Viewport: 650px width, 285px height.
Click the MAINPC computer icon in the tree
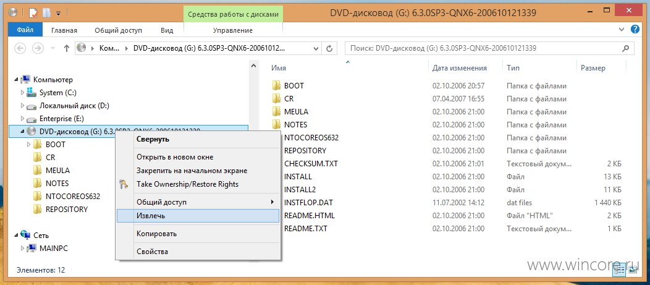32,248
